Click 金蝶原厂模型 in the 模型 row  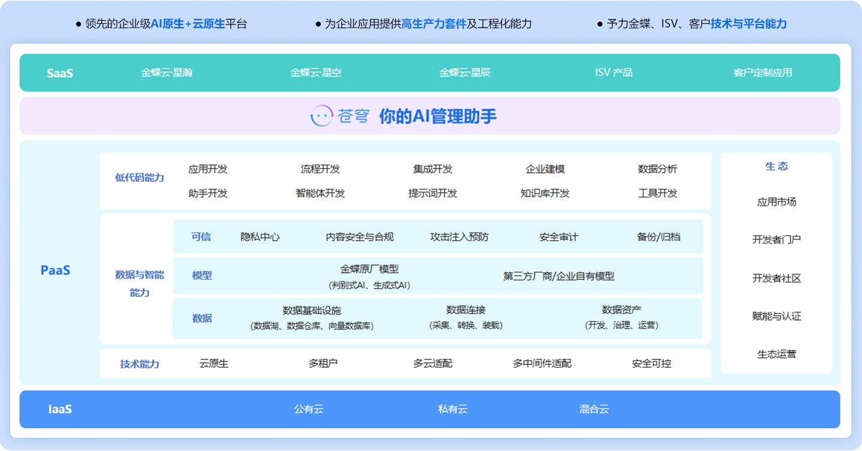point(369,270)
